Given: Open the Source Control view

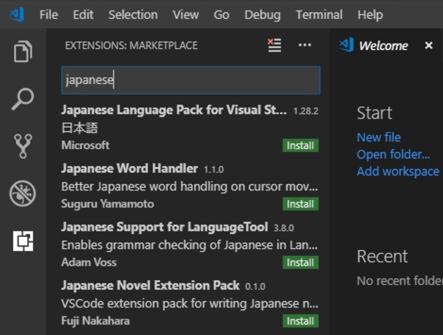Looking at the screenshot, I should (x=23, y=146).
